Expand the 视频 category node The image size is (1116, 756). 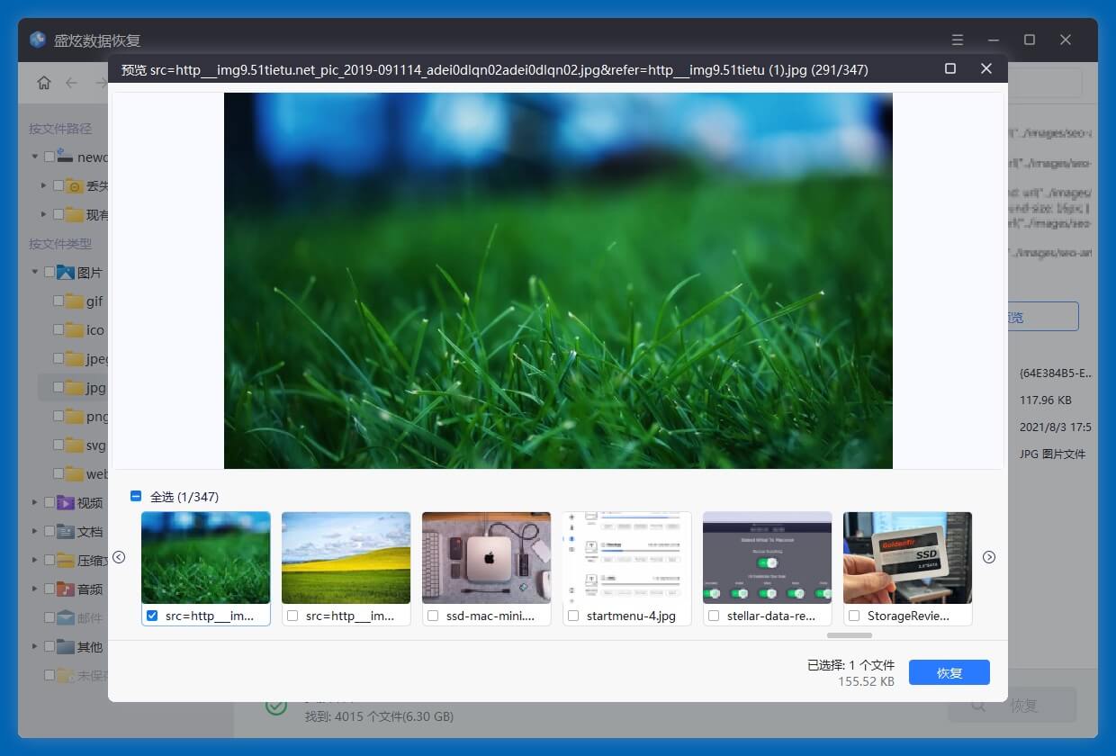[36, 502]
